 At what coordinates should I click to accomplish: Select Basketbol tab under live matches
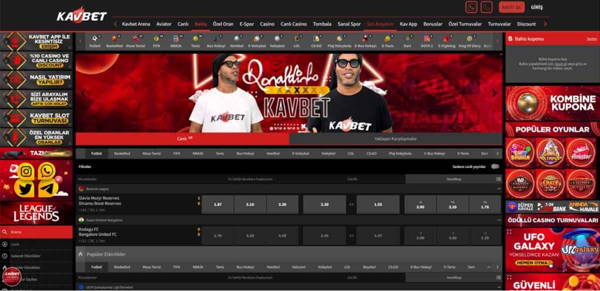[122, 153]
